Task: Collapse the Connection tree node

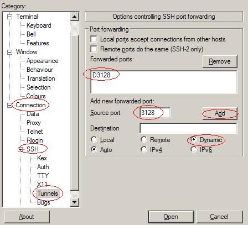Action: (x=9, y=106)
